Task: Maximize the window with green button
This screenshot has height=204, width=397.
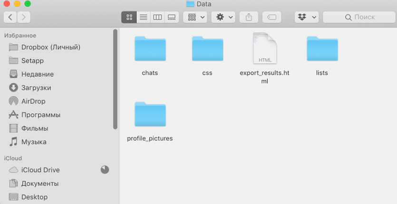Action: (28, 3)
